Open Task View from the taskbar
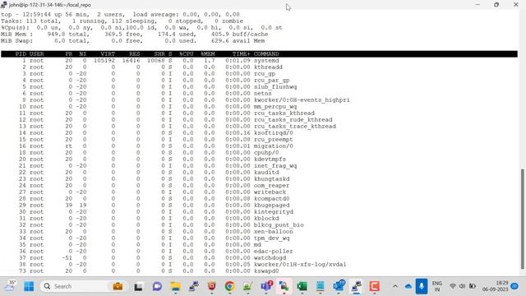526x296 pixels. click(x=138, y=287)
